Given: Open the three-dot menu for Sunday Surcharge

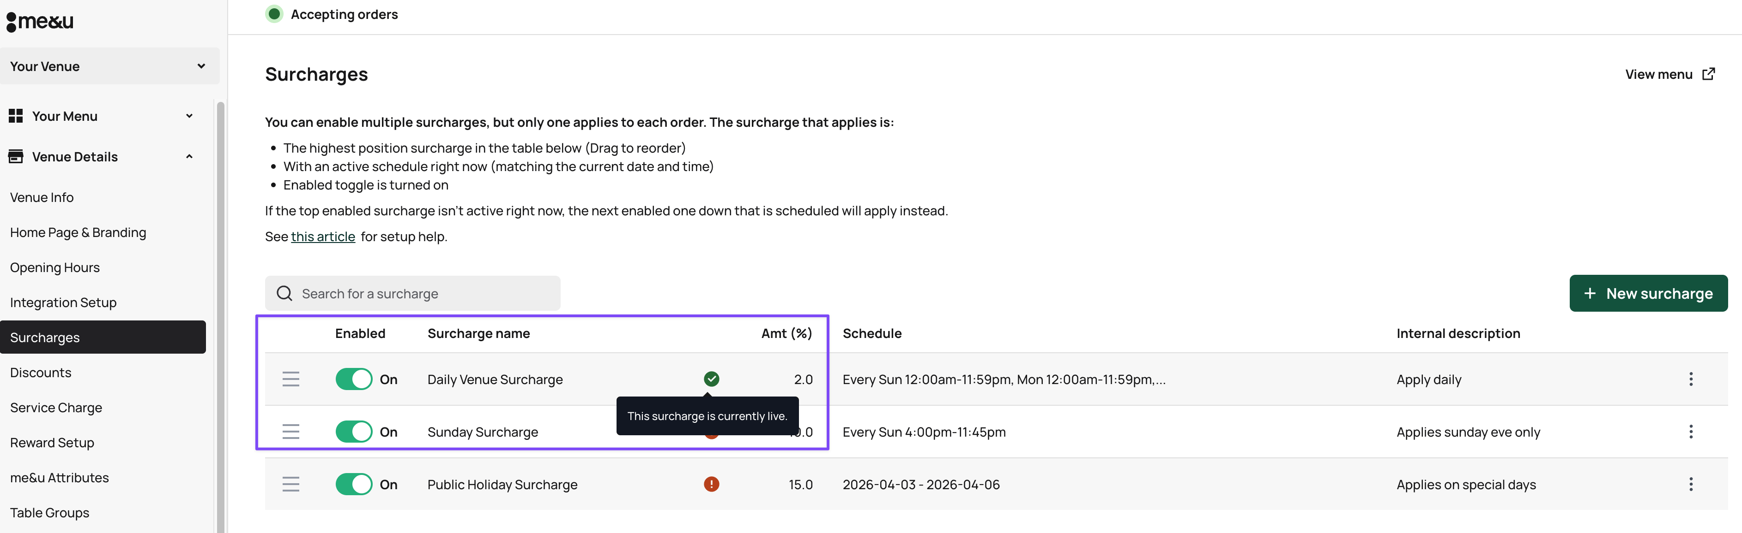Looking at the screenshot, I should 1691,432.
